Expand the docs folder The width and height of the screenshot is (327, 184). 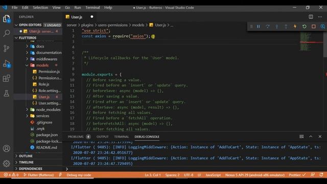point(27,47)
